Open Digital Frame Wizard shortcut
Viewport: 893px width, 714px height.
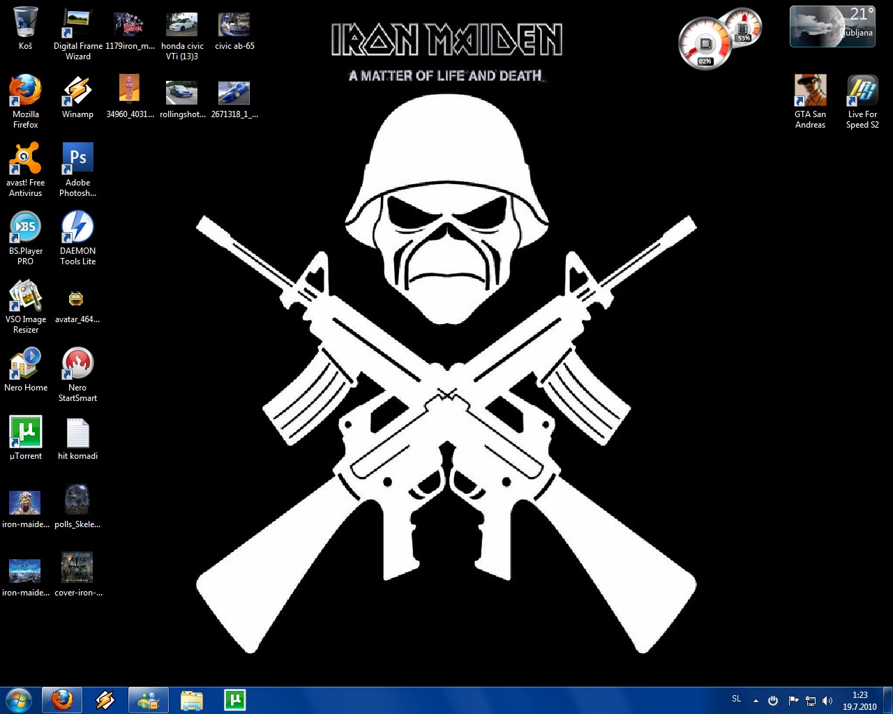(77, 33)
